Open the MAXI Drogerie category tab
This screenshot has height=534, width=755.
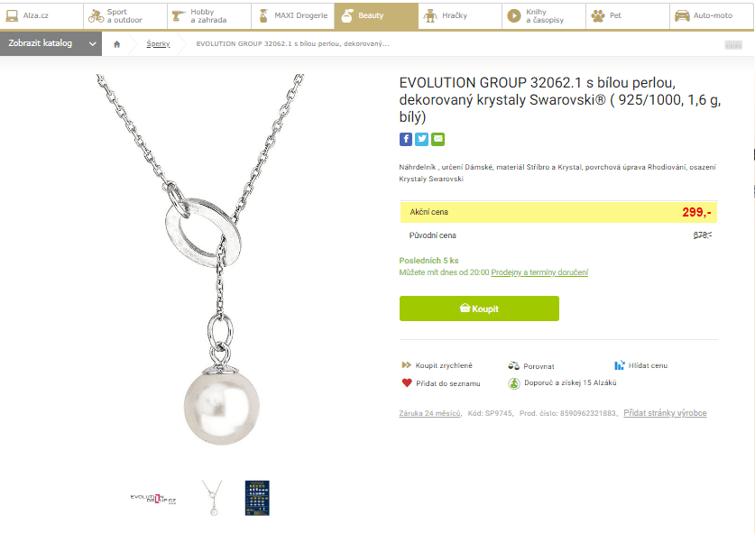click(292, 15)
